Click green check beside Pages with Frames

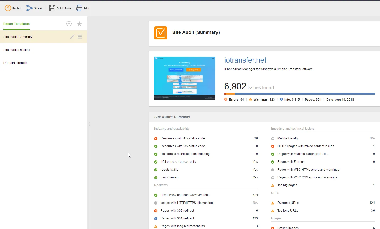coord(273,162)
